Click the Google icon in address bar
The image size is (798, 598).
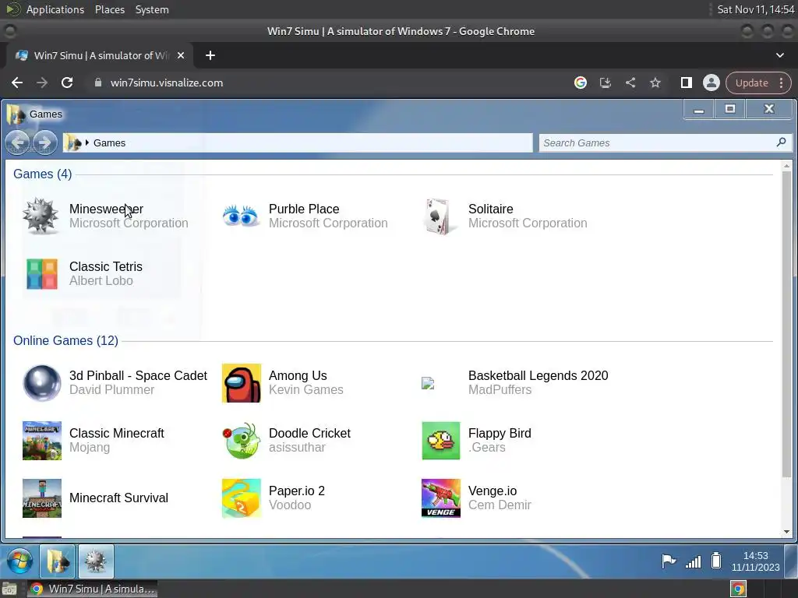[580, 83]
